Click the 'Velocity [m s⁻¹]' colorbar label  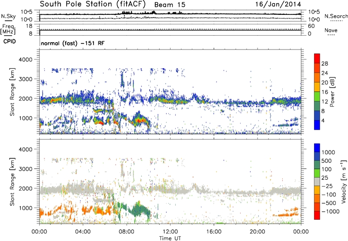click(344, 181)
